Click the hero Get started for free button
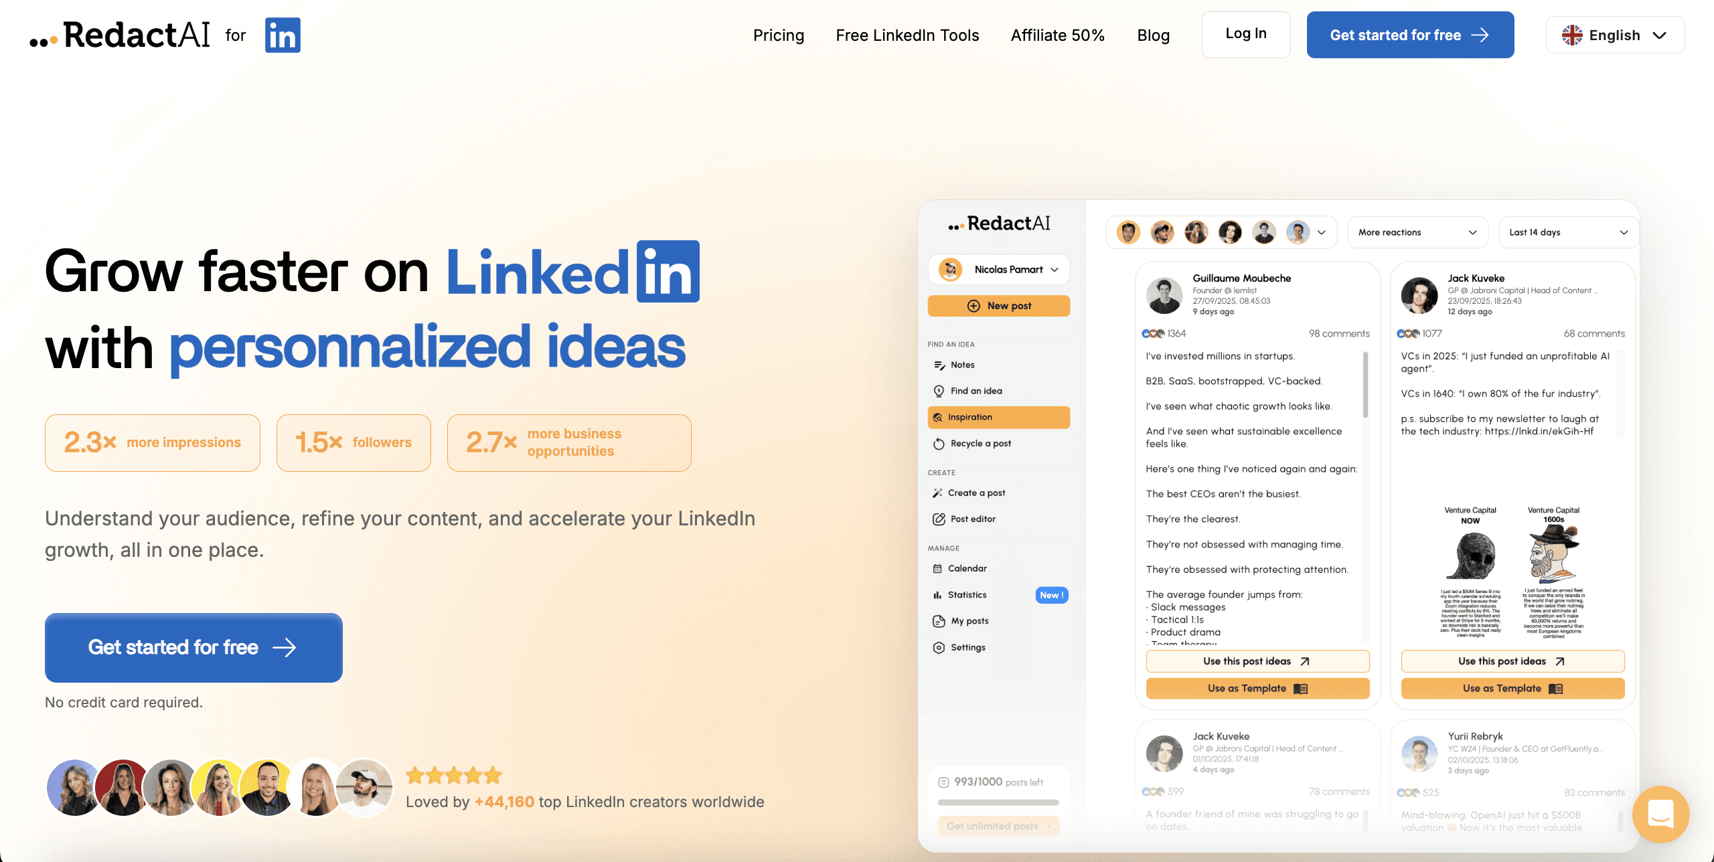Screen dimensions: 1714x862 [193, 647]
